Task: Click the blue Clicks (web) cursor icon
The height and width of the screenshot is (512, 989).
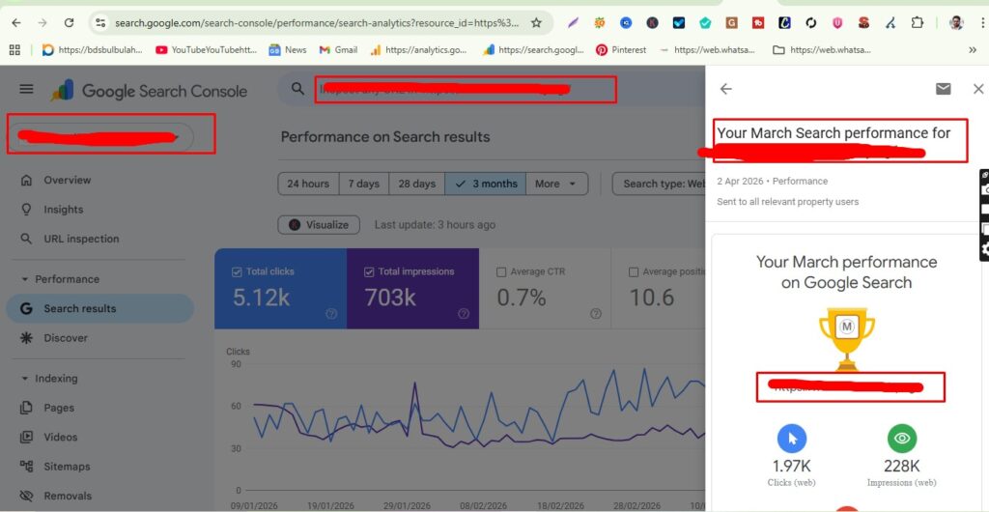Action: (x=792, y=439)
